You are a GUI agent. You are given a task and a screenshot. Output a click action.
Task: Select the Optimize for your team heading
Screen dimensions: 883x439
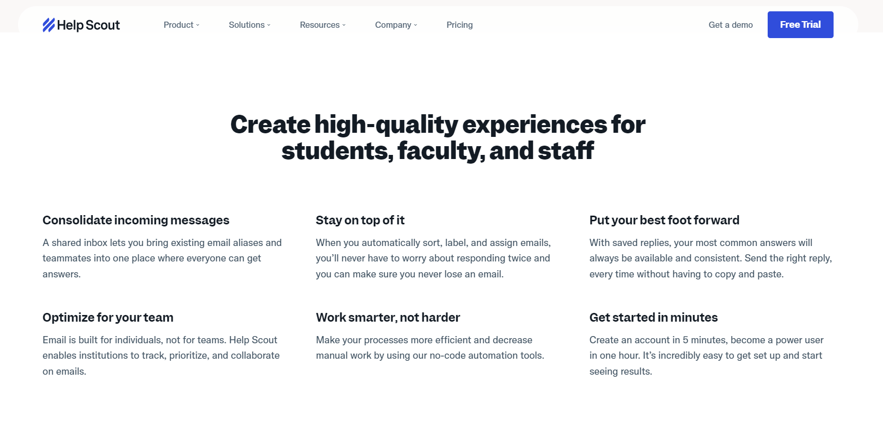(108, 318)
